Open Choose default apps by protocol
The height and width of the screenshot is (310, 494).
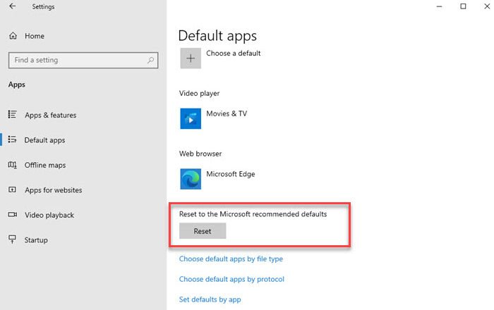coord(231,279)
